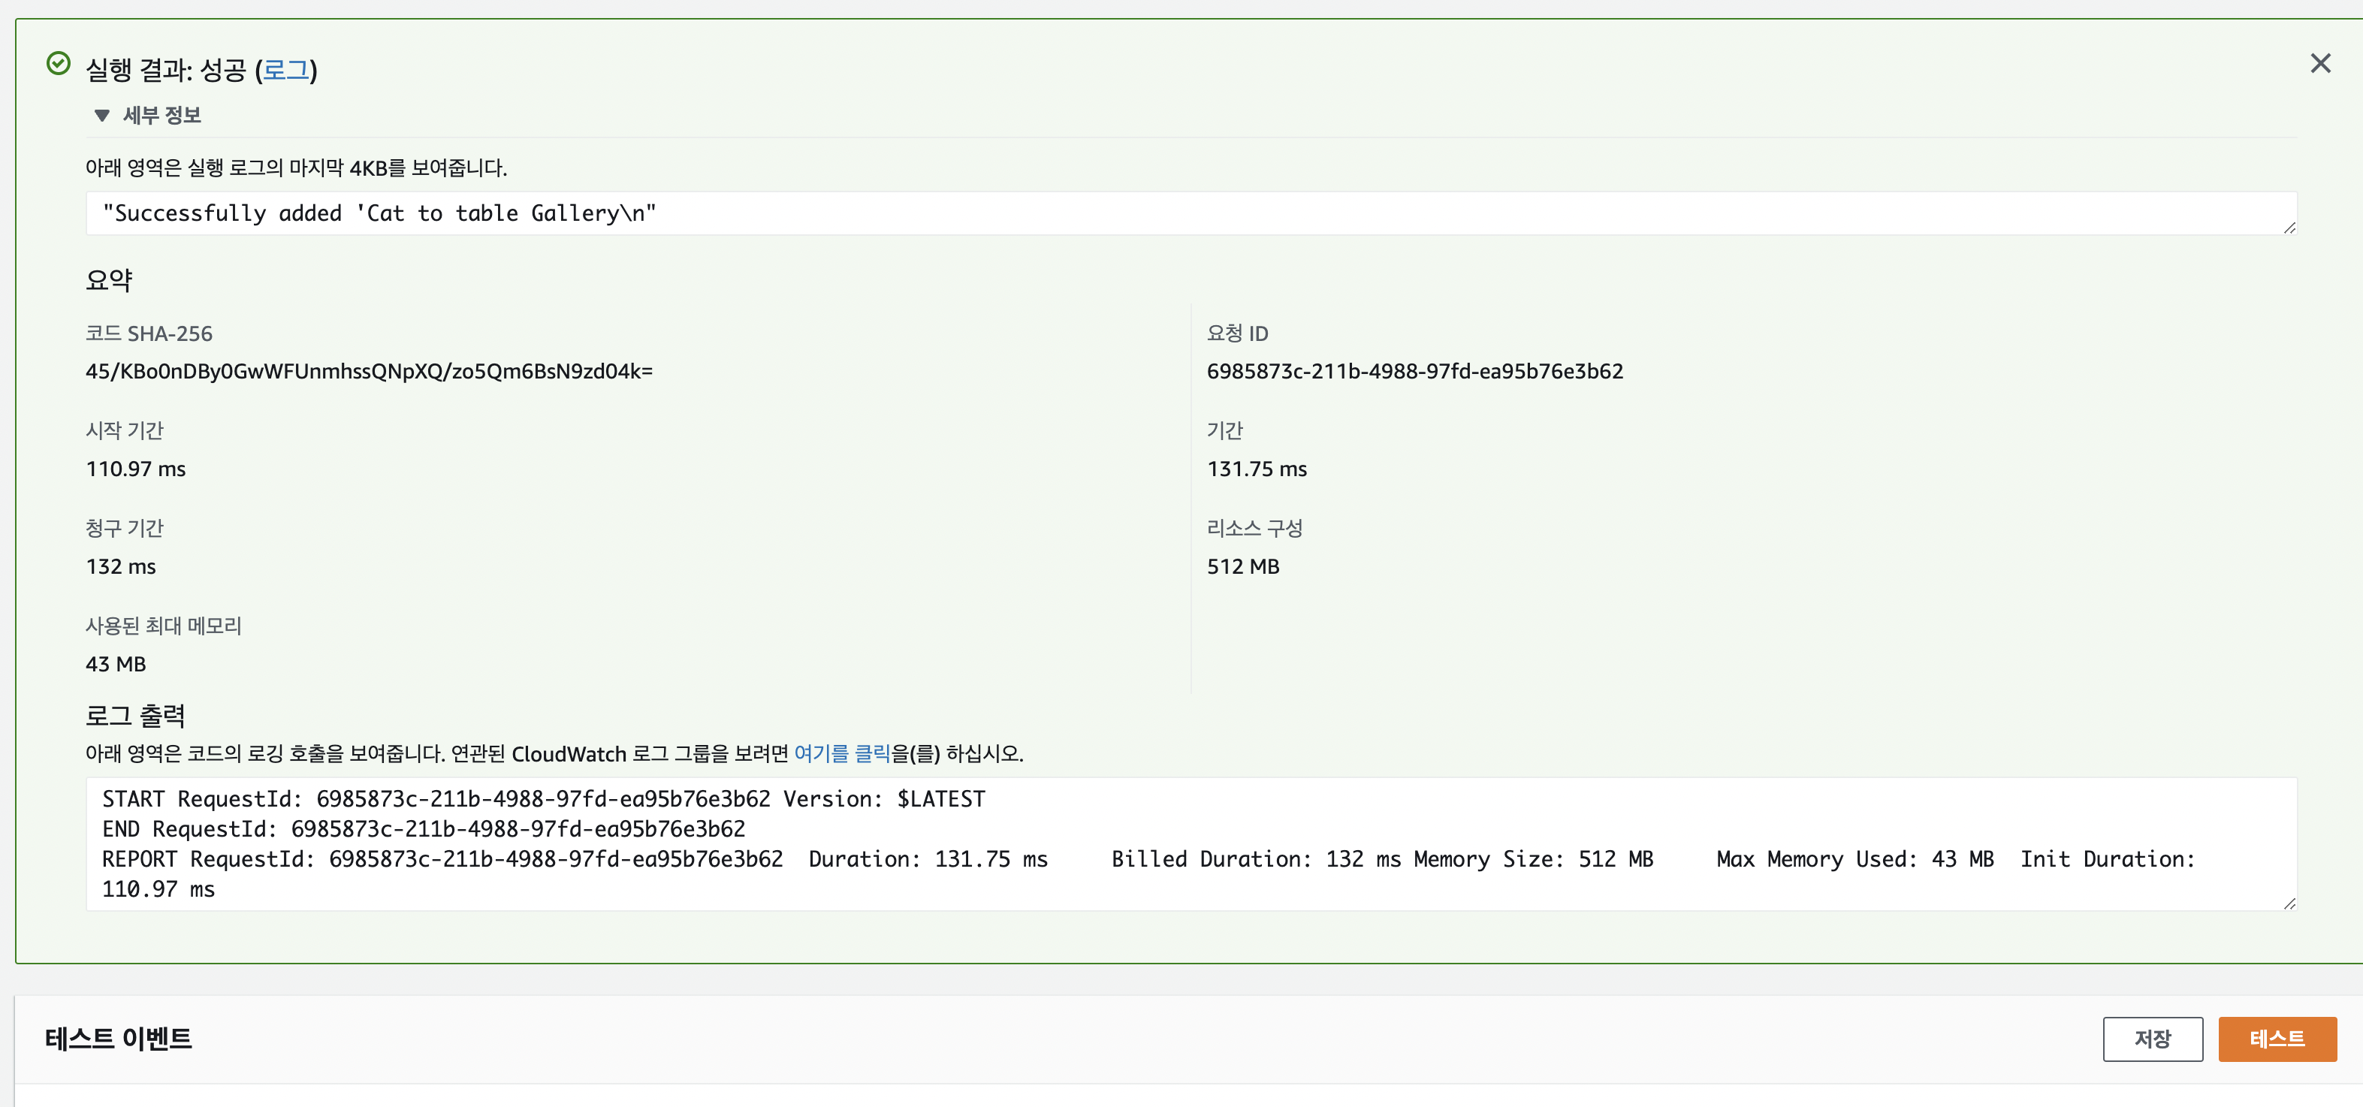
Task: Grab the log output resize handle
Action: coord(2289,903)
